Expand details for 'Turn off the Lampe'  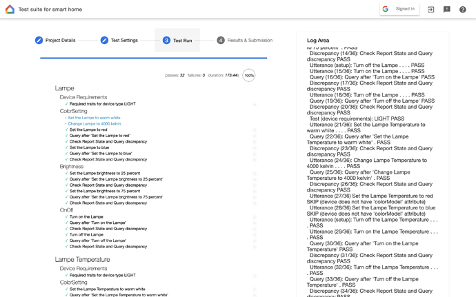tap(255, 235)
